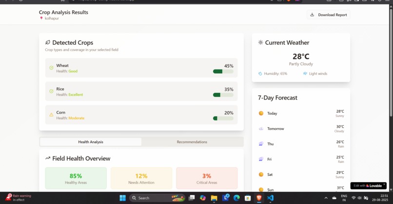This screenshot has width=393, height=204.
Task: Click the Tomorrow 30°C forecast temperature
Action: 340,127
